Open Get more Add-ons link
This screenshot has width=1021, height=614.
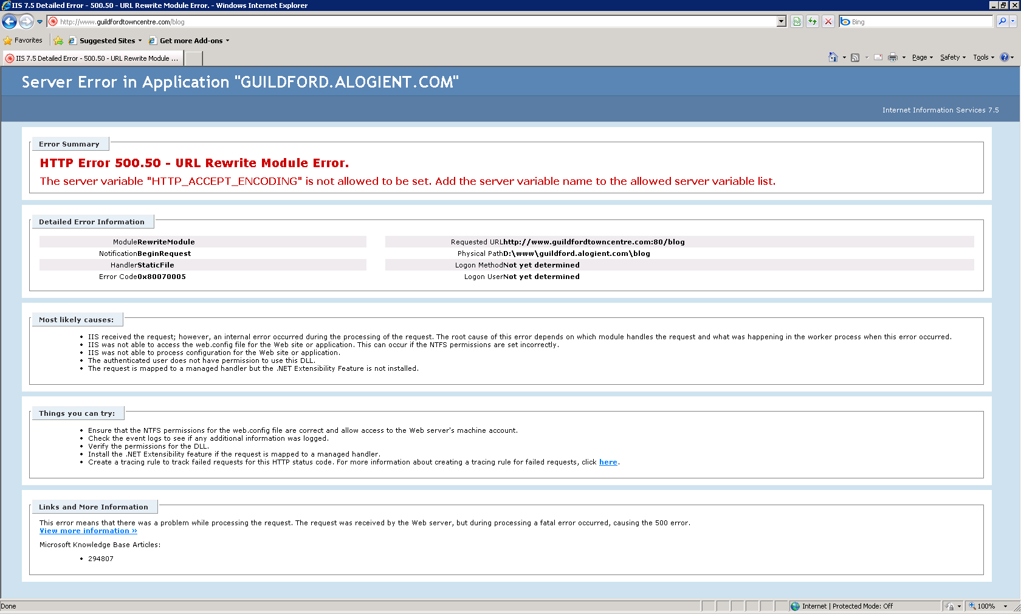click(x=189, y=41)
